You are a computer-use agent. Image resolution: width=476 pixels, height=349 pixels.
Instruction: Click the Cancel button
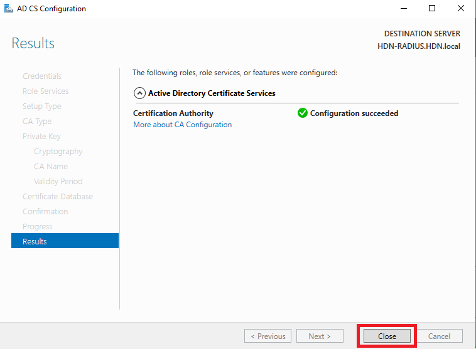[x=439, y=336]
